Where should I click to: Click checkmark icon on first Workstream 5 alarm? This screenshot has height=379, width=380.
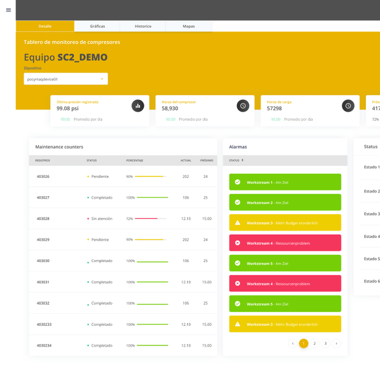[x=238, y=263]
